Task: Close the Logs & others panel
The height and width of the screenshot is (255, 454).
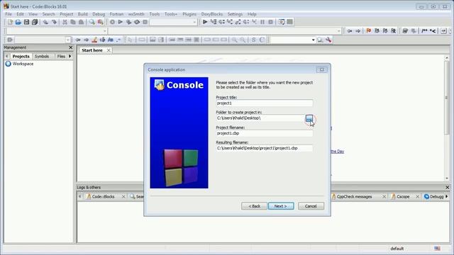Action: click(447, 187)
